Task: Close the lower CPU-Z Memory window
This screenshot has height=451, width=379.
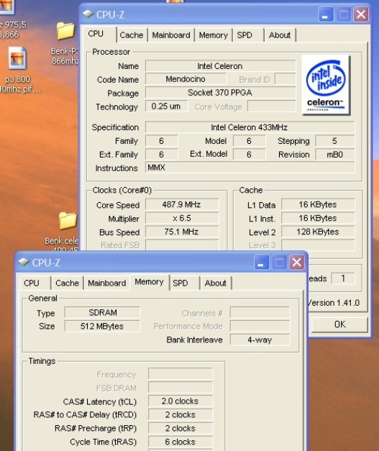Action: 296,263
